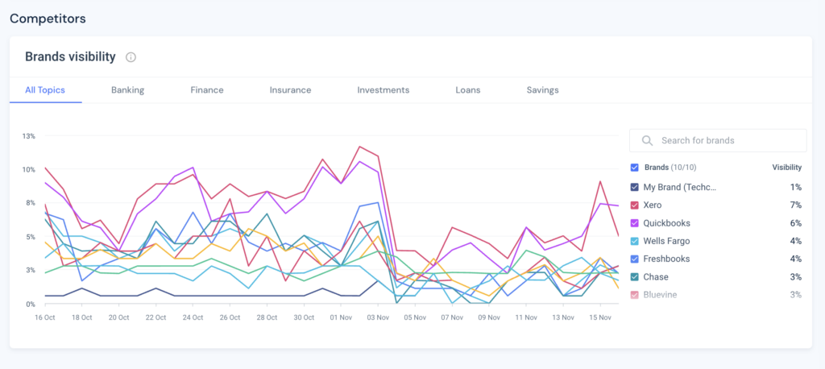Go to the Insurance tab
The width and height of the screenshot is (825, 369).
tap(290, 90)
